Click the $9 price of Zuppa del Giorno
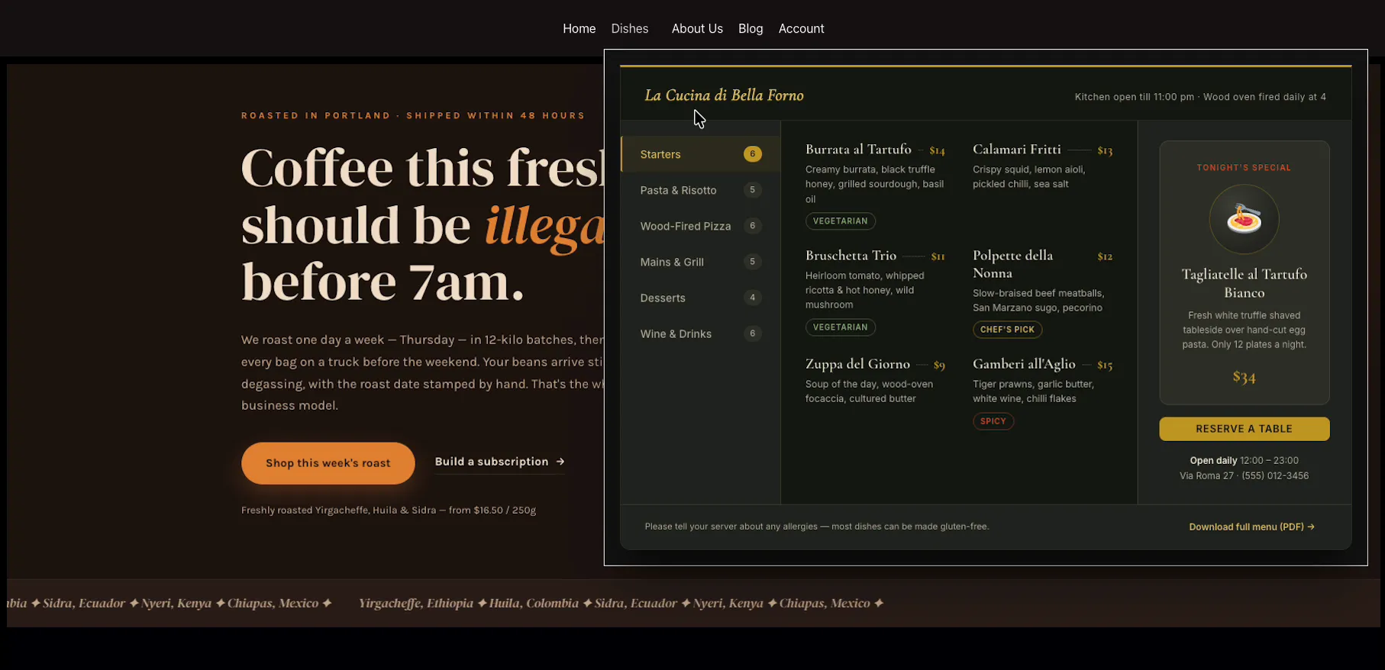Screen dimensions: 1385x670 [939, 366]
